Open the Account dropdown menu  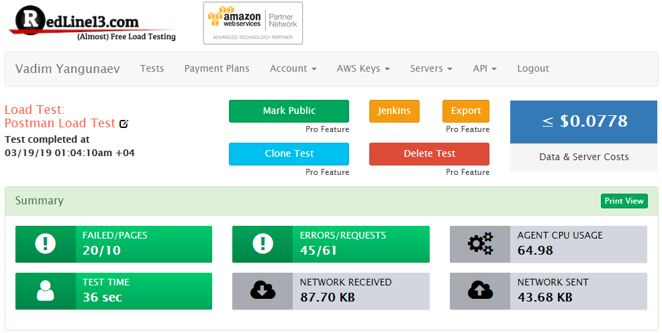tap(293, 69)
